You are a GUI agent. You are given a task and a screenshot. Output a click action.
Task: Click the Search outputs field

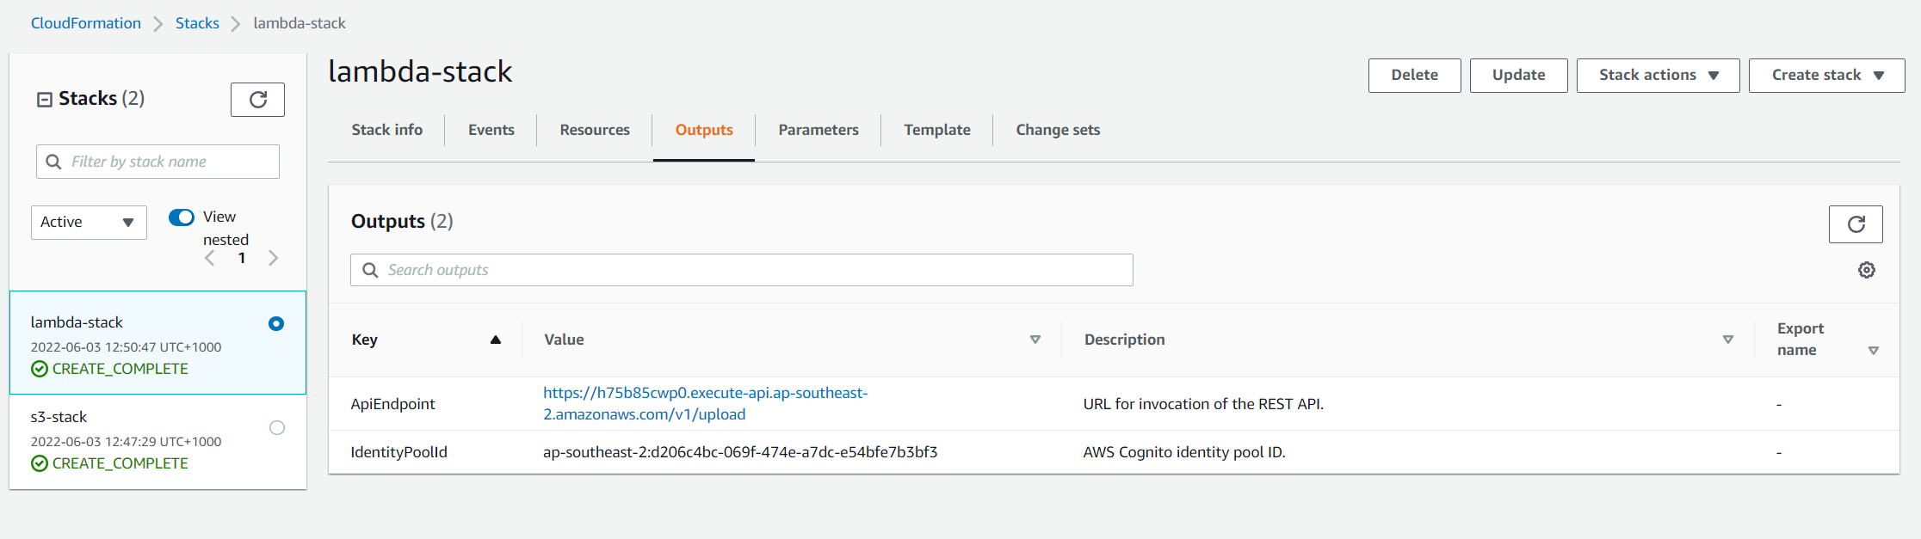pyautogui.click(x=741, y=270)
